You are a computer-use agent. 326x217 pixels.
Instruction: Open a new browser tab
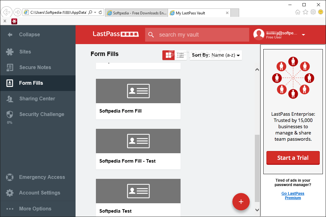[235, 13]
